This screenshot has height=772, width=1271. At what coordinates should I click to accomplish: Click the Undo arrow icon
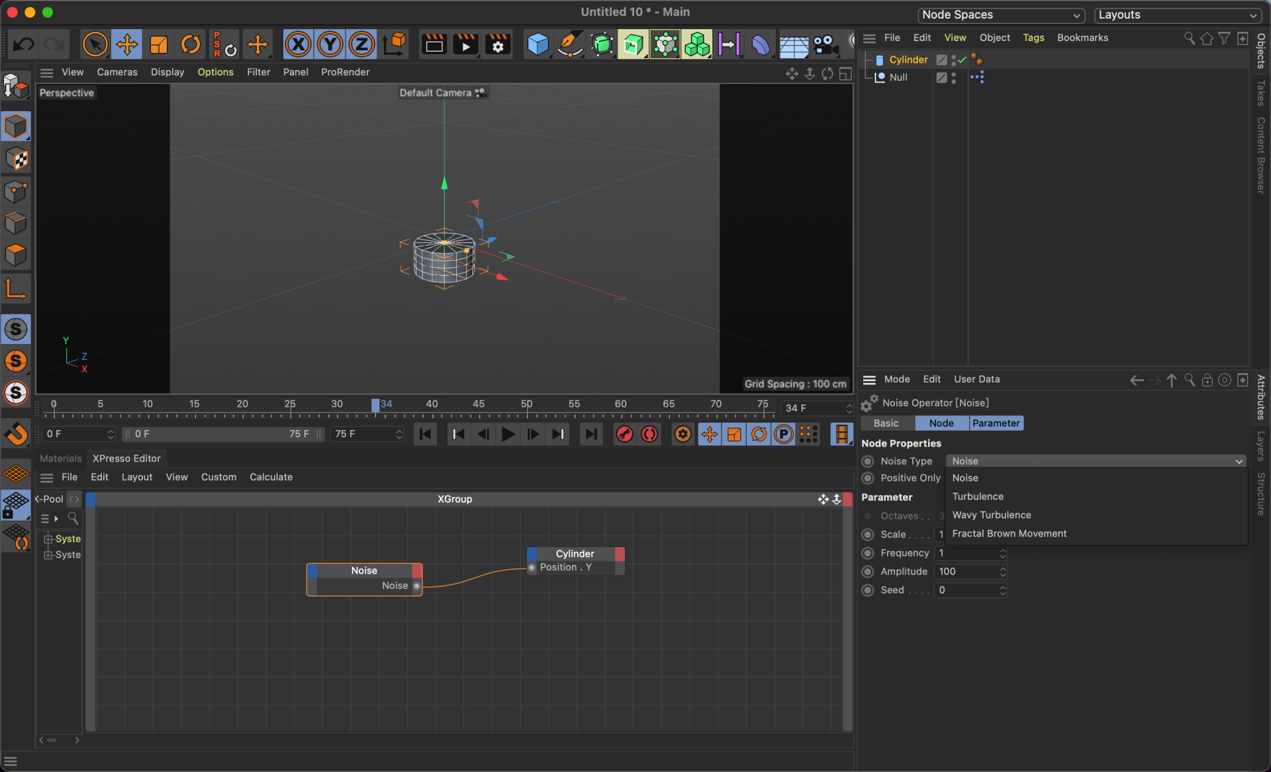click(x=24, y=44)
